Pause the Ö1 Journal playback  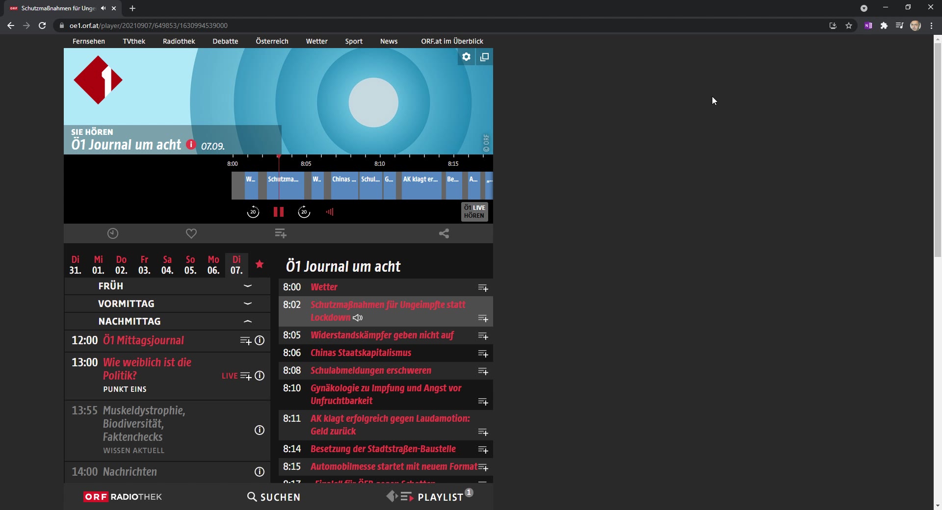tap(279, 212)
